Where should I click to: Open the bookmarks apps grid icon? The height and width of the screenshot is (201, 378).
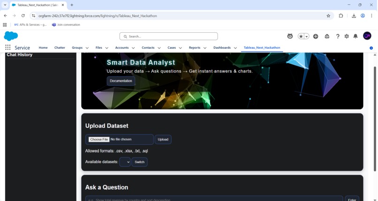coord(5,25)
